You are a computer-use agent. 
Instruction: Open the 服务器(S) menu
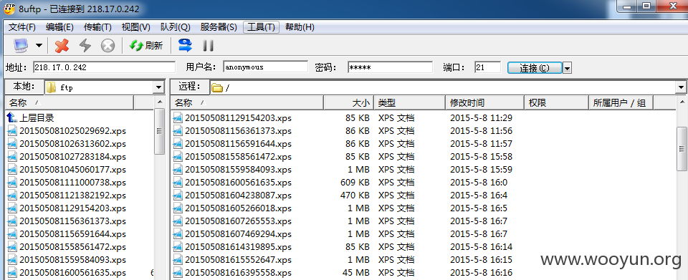(219, 27)
